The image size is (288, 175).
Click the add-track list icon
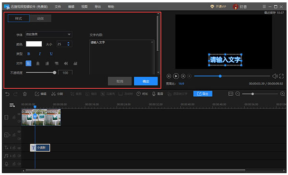point(12,105)
